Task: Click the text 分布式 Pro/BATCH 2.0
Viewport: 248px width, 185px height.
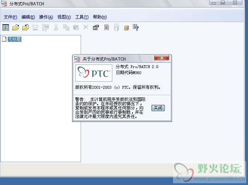Action: pyautogui.click(x=137, y=67)
